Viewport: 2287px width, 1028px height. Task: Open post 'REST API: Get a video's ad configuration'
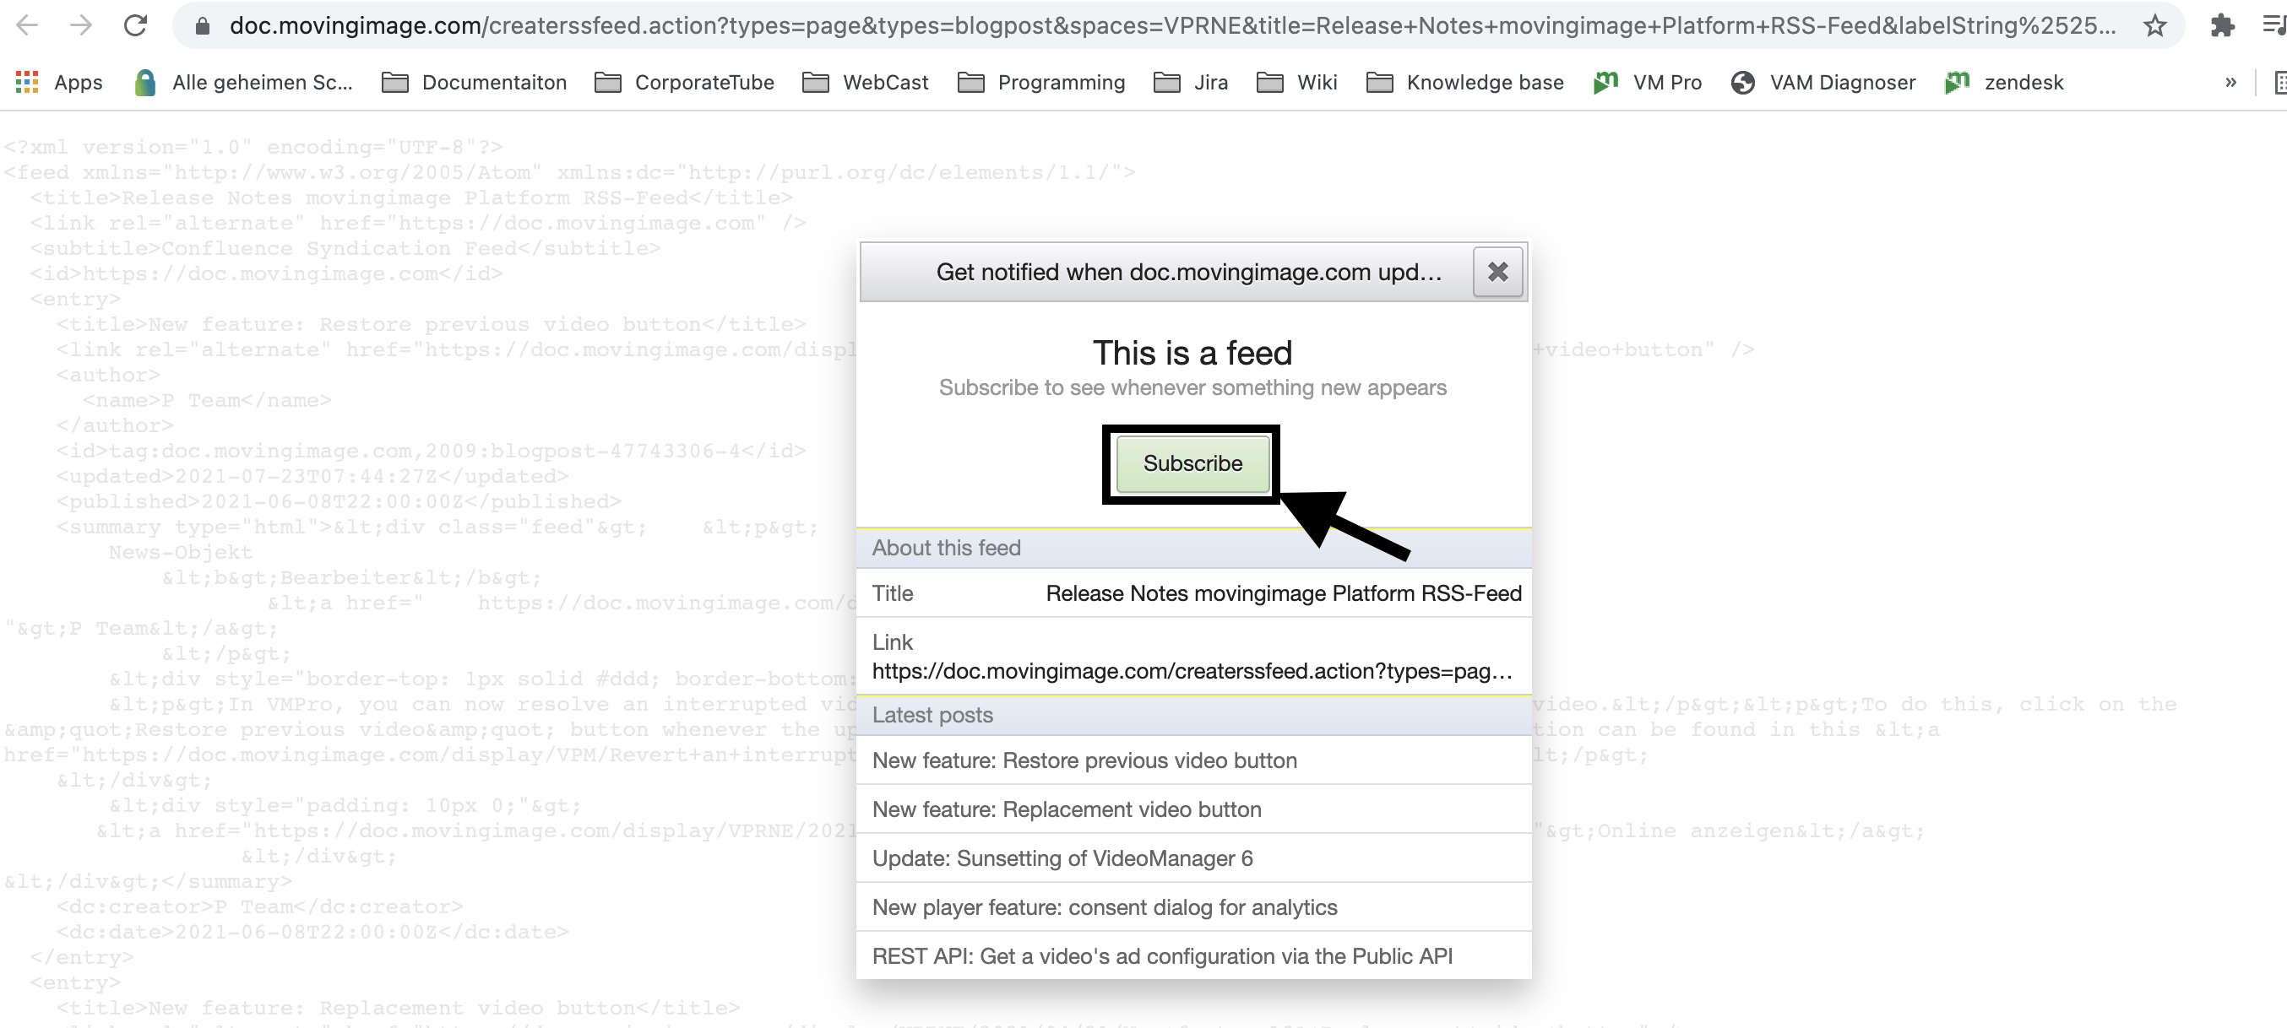(1193, 955)
